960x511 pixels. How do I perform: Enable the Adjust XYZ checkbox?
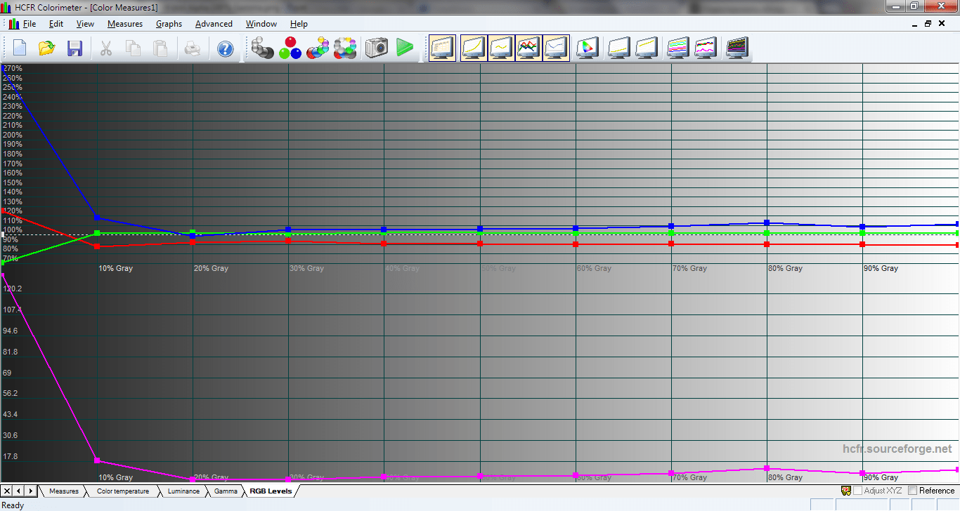click(x=858, y=491)
